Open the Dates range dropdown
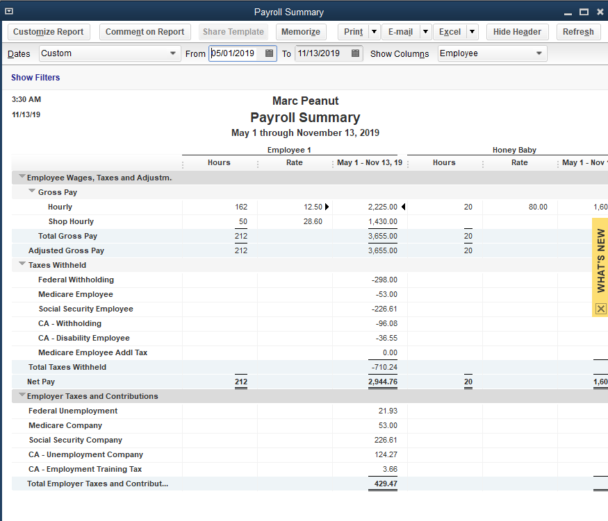The image size is (608, 521). [x=109, y=54]
